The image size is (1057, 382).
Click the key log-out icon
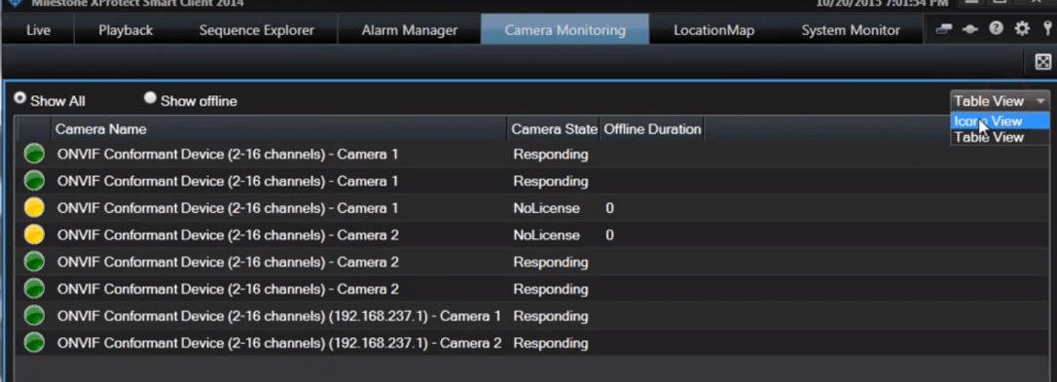pos(1047,28)
